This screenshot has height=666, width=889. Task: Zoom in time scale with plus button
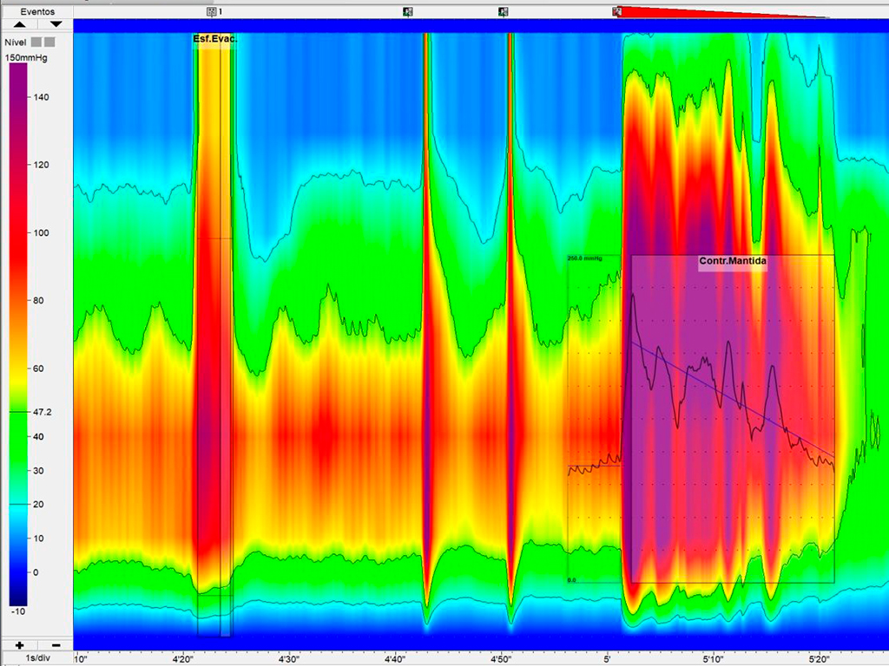point(18,645)
